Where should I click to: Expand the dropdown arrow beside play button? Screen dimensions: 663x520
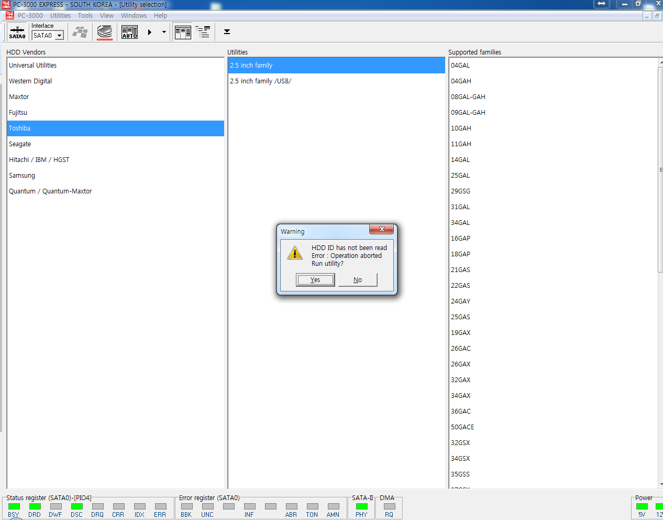164,32
